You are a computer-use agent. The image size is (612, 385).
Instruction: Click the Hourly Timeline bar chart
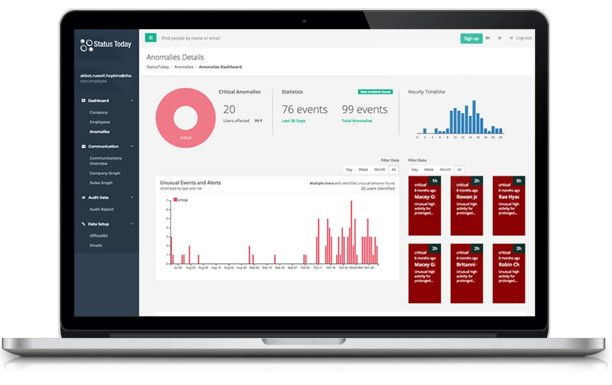[460, 119]
